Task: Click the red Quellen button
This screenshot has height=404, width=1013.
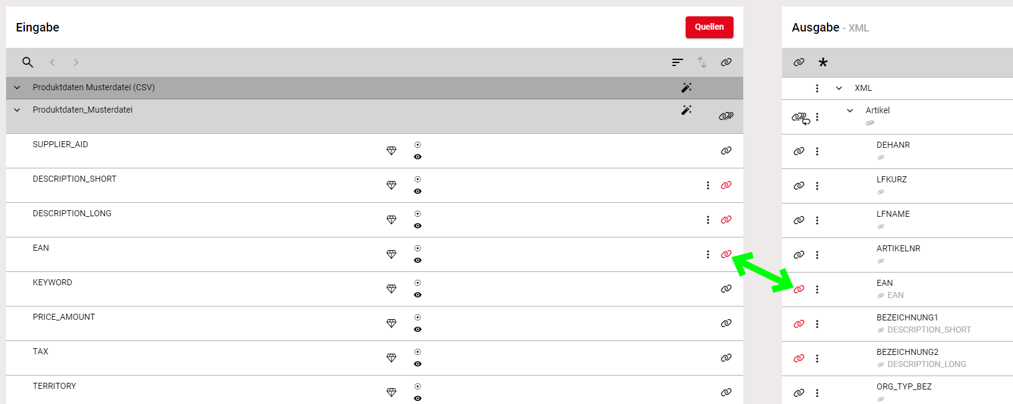Action: pyautogui.click(x=709, y=27)
